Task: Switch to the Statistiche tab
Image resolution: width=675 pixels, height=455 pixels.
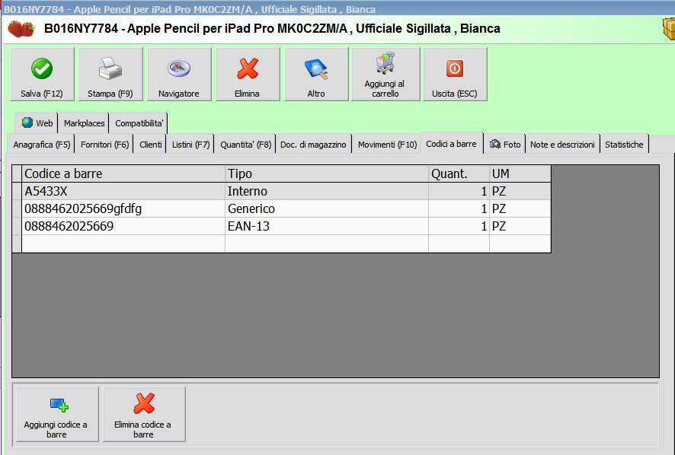Action: pos(624,145)
